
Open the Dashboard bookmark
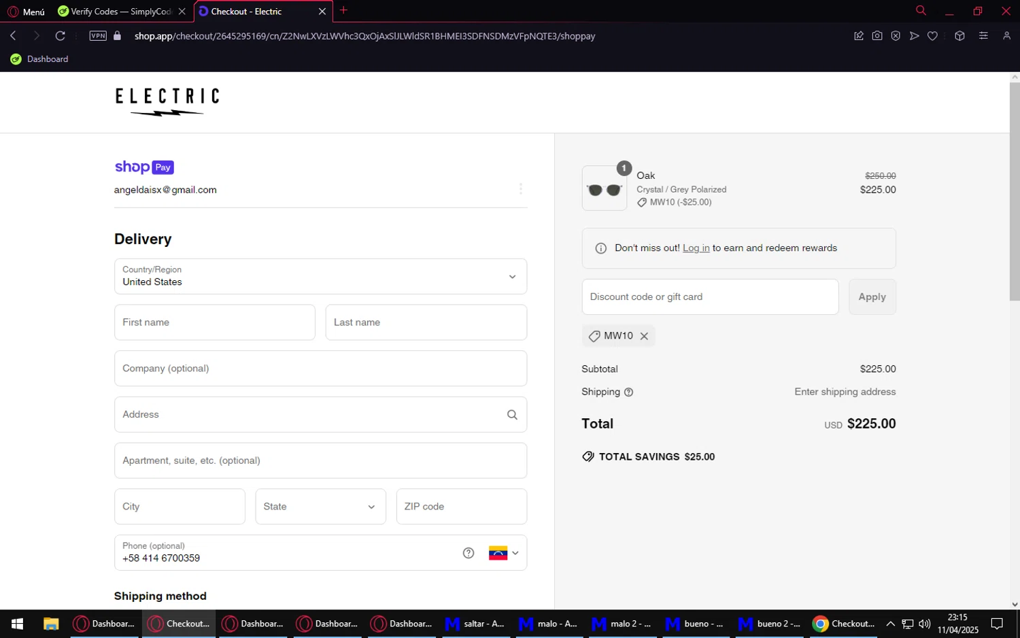[39, 59]
